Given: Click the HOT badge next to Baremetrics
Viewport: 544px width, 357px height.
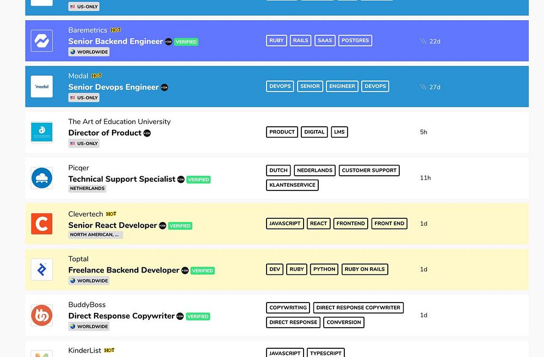Looking at the screenshot, I should tap(115, 30).
